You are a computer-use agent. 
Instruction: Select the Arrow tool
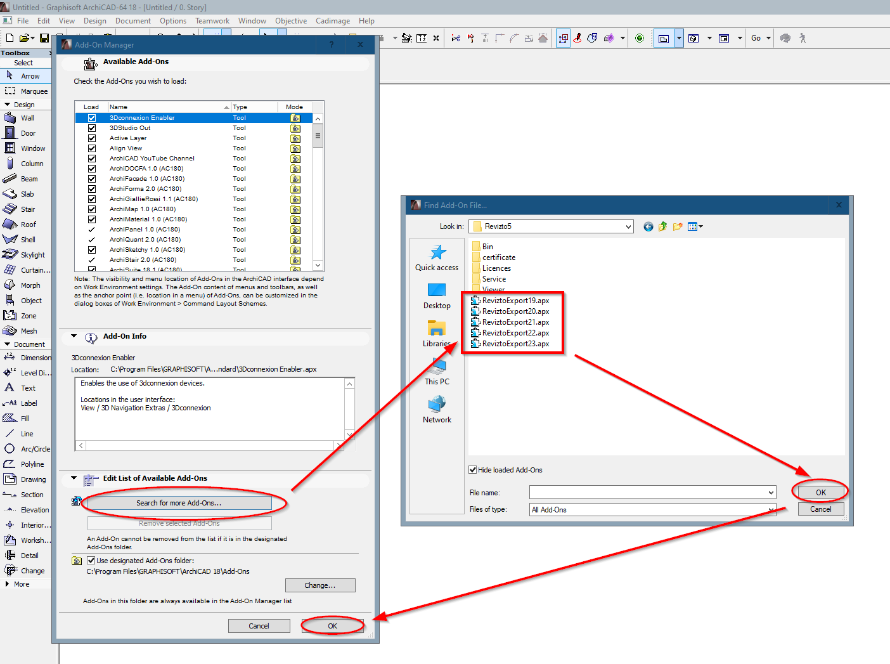coord(29,75)
